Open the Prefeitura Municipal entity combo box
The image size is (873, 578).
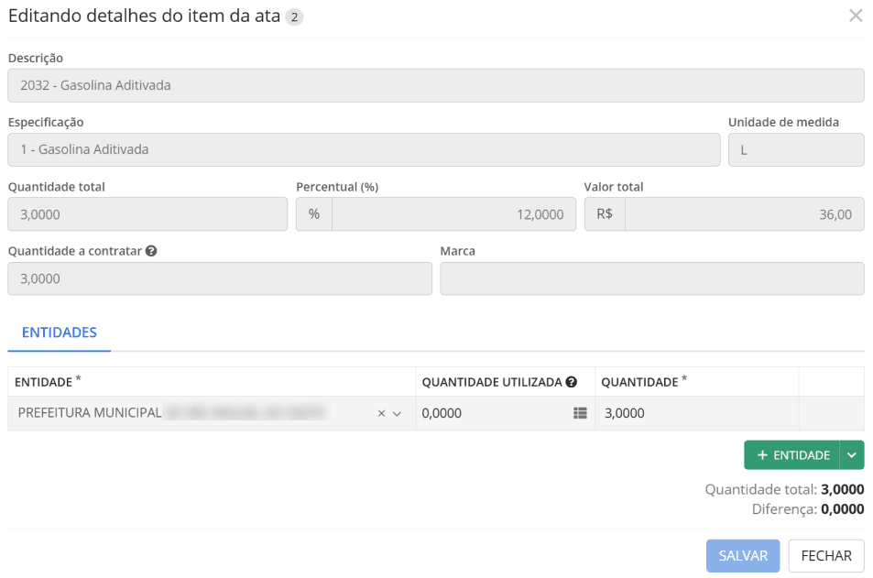[x=192, y=414]
